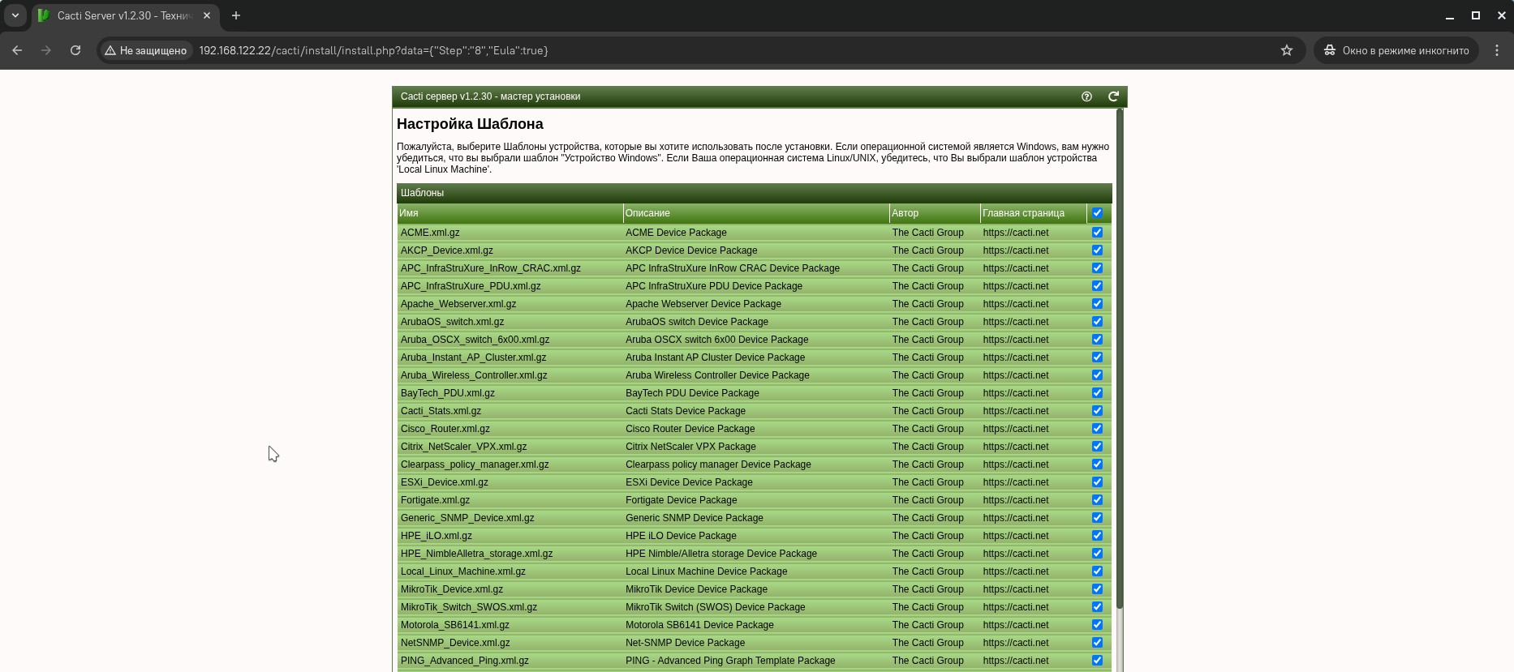Image resolution: width=1514 pixels, height=672 pixels.
Task: Toggle checkbox for APC_InfraStruXure_PDU.xml.gz
Action: tap(1097, 286)
